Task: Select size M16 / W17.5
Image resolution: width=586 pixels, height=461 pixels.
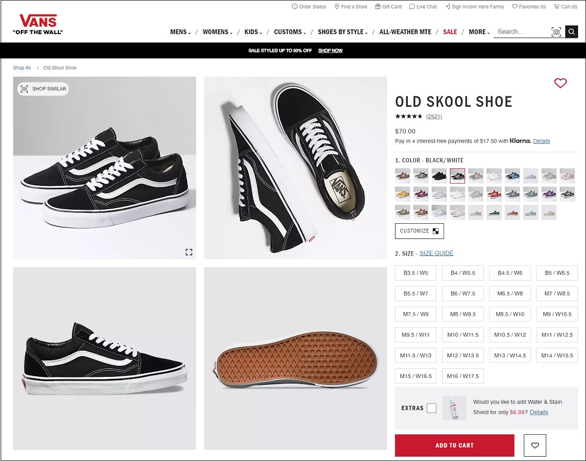Action: click(x=463, y=376)
